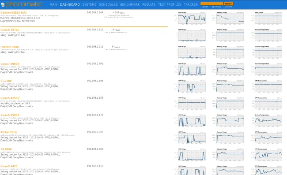The image size is (287, 175).
Task: Click the E1-2100 Memory Usage graph
Action: (x=228, y=86)
